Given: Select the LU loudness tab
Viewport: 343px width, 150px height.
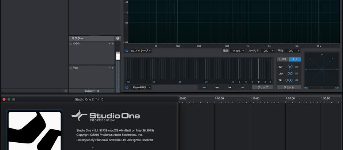Looking at the screenshot, I should 295,59.
